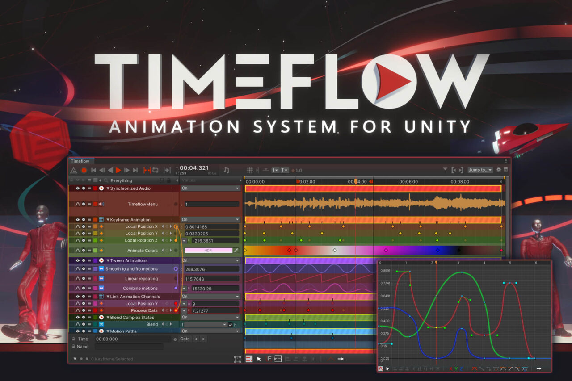The width and height of the screenshot is (572, 381).
Task: Click the orange Play button
Action: point(118,170)
